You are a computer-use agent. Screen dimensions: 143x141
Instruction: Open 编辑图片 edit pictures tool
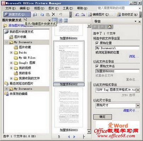101,14
